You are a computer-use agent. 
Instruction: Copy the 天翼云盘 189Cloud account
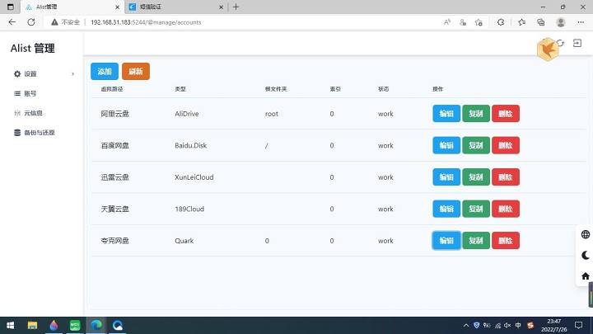click(476, 209)
